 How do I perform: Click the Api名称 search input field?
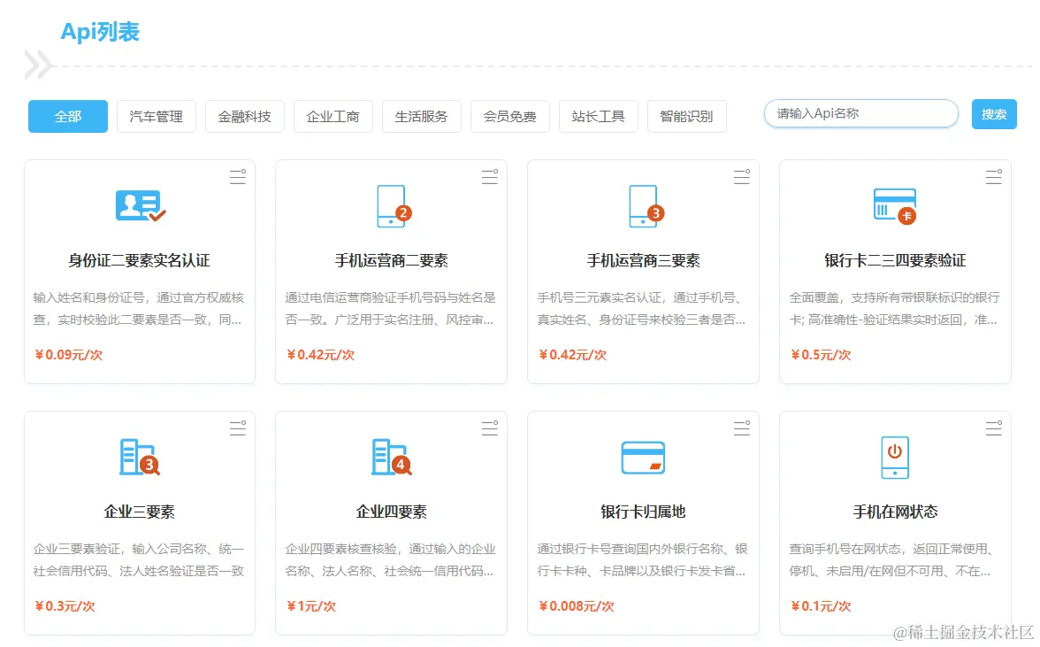[x=860, y=113]
